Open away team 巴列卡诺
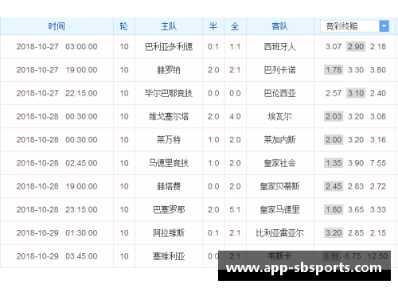This screenshot has height=288, width=398. pos(279,70)
